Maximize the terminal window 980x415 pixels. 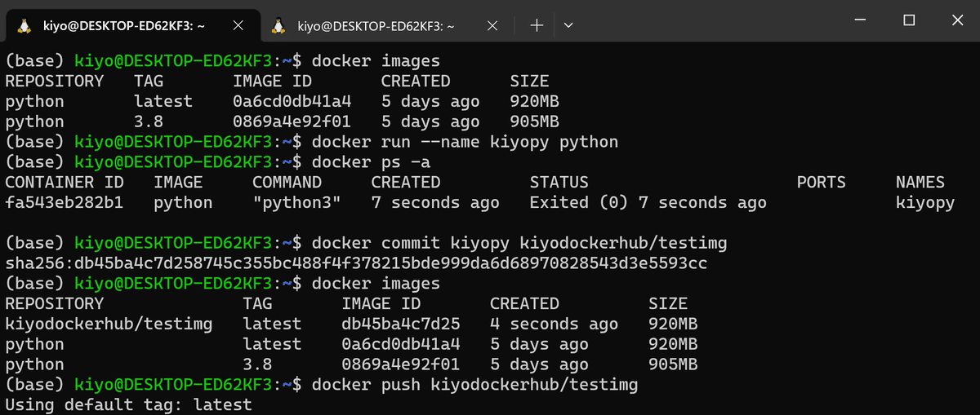click(909, 20)
